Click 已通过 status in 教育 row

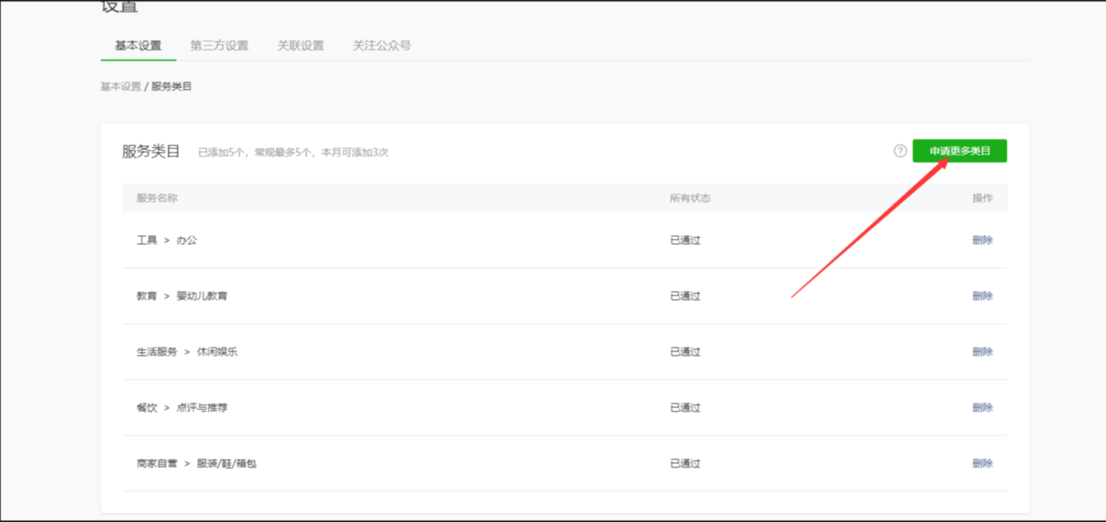click(685, 296)
